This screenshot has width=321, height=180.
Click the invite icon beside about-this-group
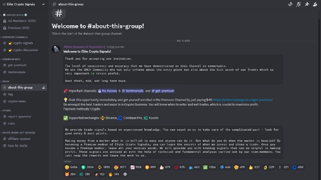[x=43, y=87]
